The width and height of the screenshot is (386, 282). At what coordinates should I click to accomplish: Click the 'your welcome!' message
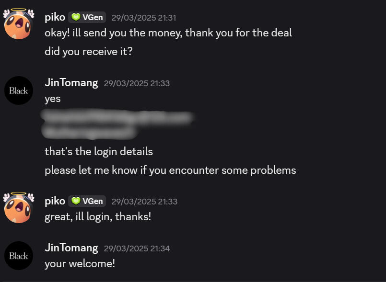point(80,263)
